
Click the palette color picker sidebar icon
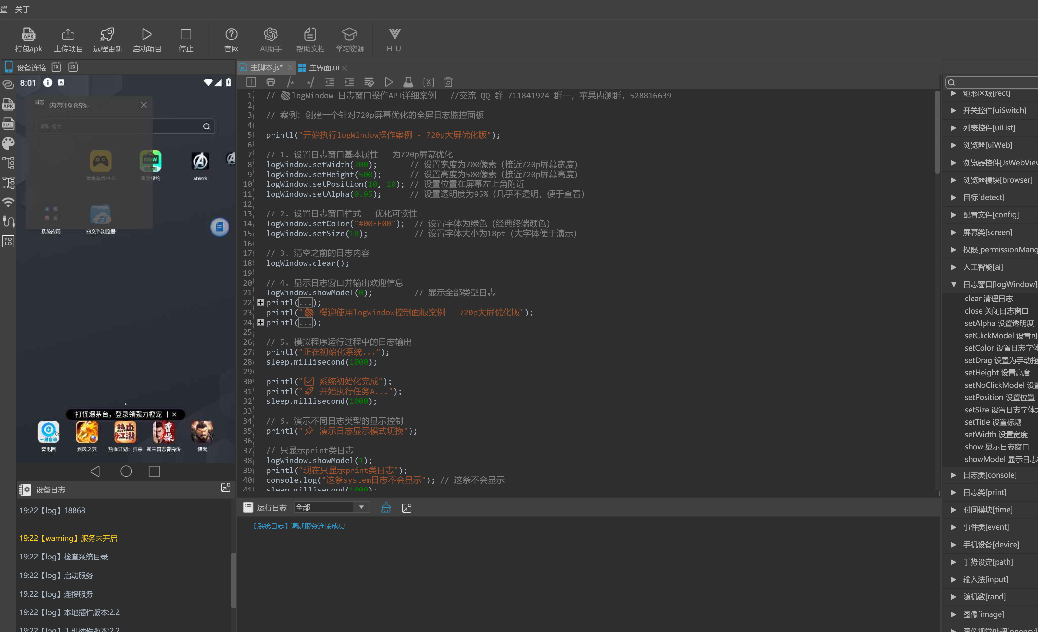click(x=8, y=144)
